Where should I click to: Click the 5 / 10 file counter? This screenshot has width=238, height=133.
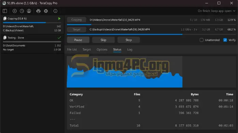pyautogui.click(x=194, y=20)
